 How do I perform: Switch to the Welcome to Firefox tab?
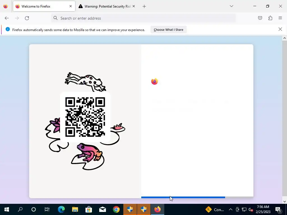(x=44, y=6)
